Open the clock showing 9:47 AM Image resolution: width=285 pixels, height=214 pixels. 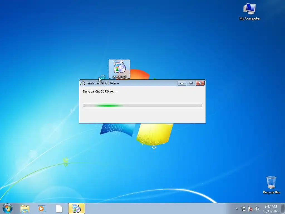271,209
